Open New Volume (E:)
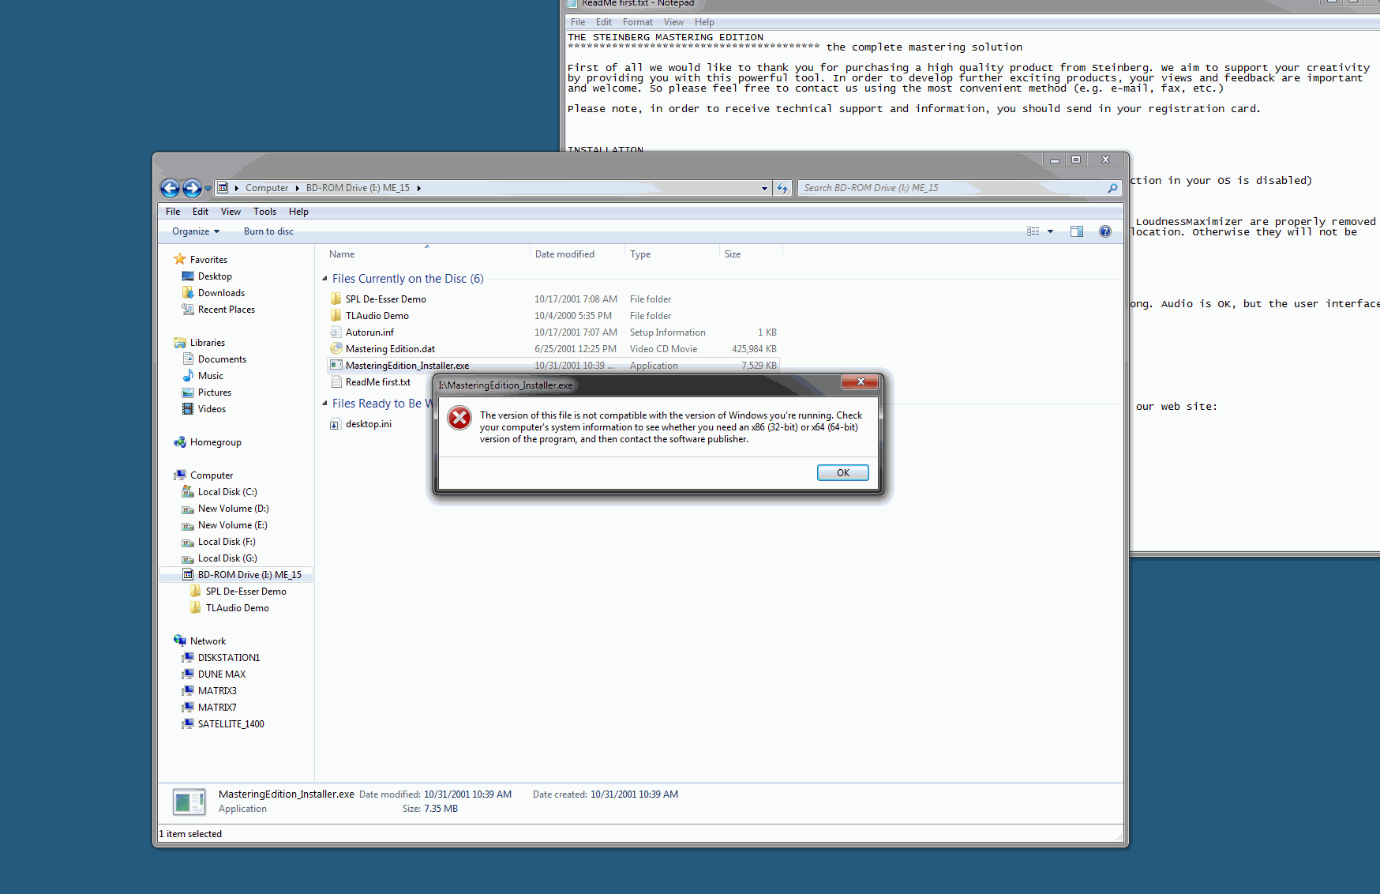 (x=225, y=525)
